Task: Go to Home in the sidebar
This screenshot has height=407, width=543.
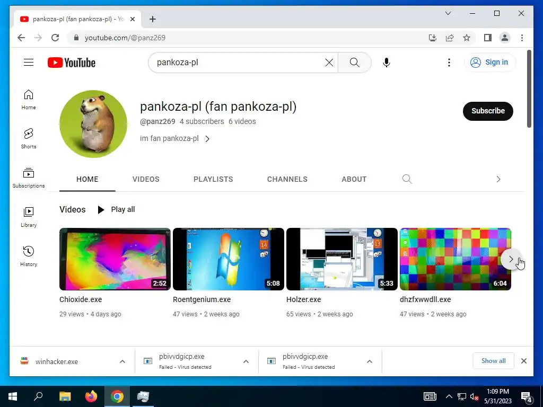Action: [x=29, y=99]
